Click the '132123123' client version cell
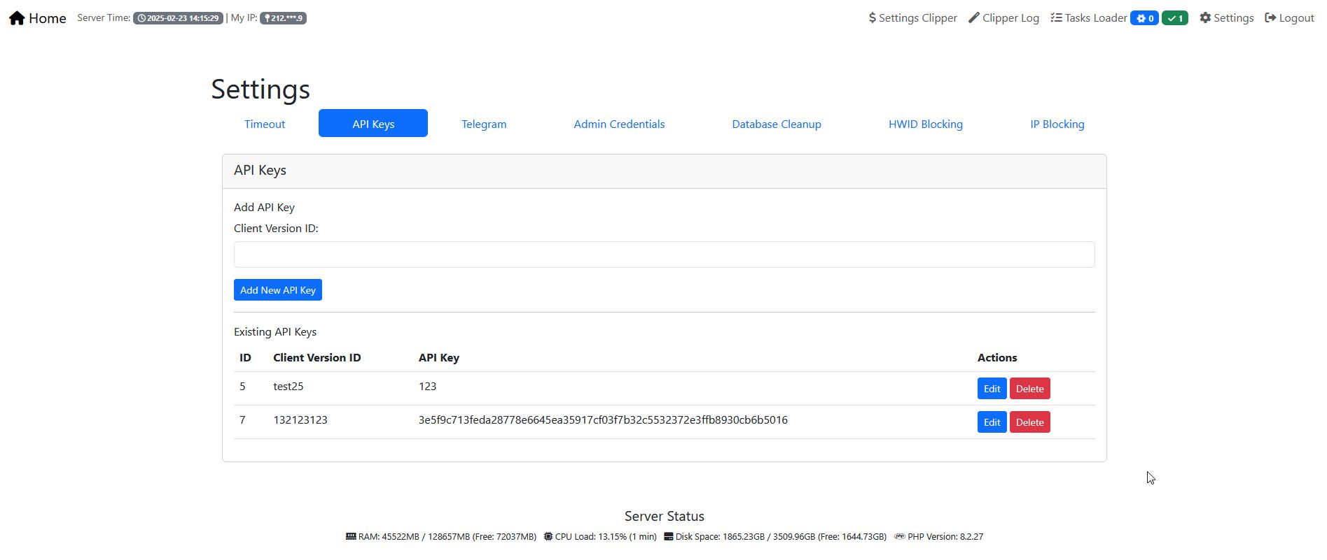Image resolution: width=1327 pixels, height=560 pixels. tap(300, 420)
